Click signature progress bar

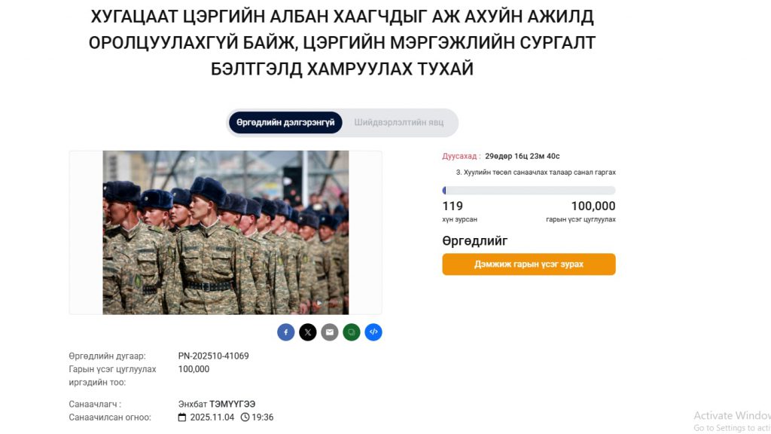coord(529,191)
